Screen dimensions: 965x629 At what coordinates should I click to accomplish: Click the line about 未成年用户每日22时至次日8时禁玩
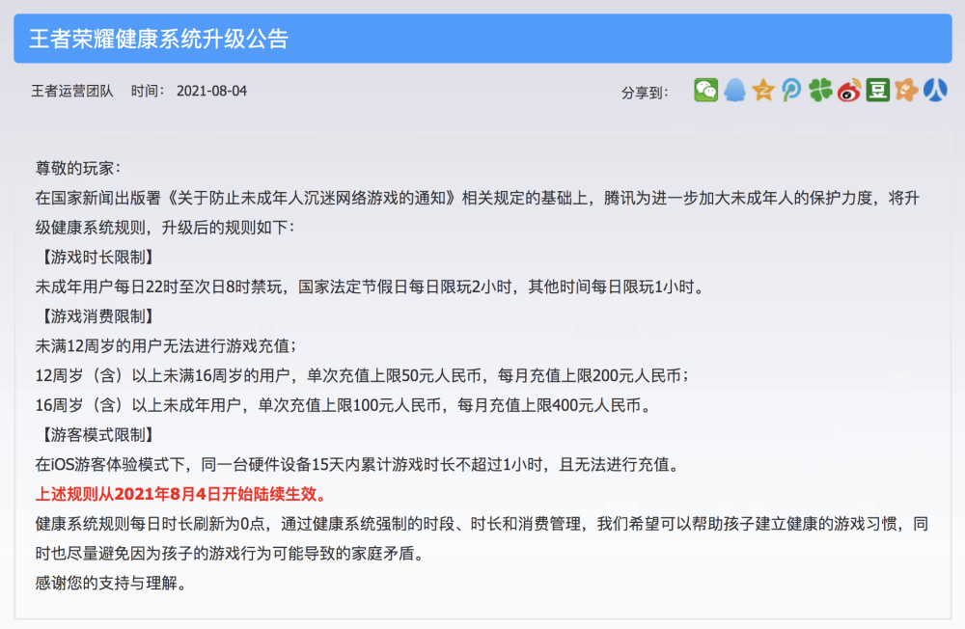pos(370,287)
